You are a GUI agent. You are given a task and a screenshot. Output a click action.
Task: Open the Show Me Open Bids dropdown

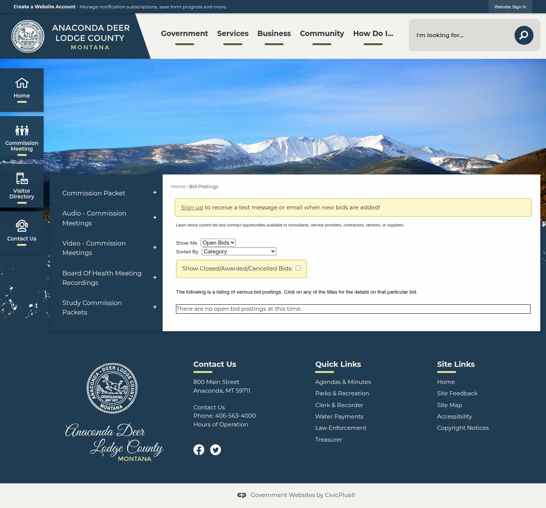click(x=218, y=242)
